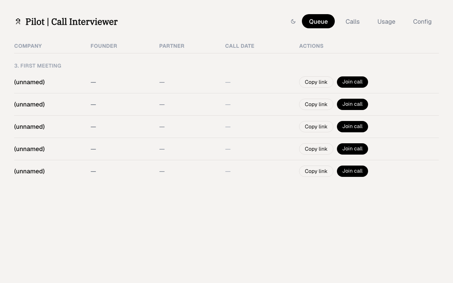Join call for the bottom queue entry
The image size is (453, 283).
tap(352, 171)
